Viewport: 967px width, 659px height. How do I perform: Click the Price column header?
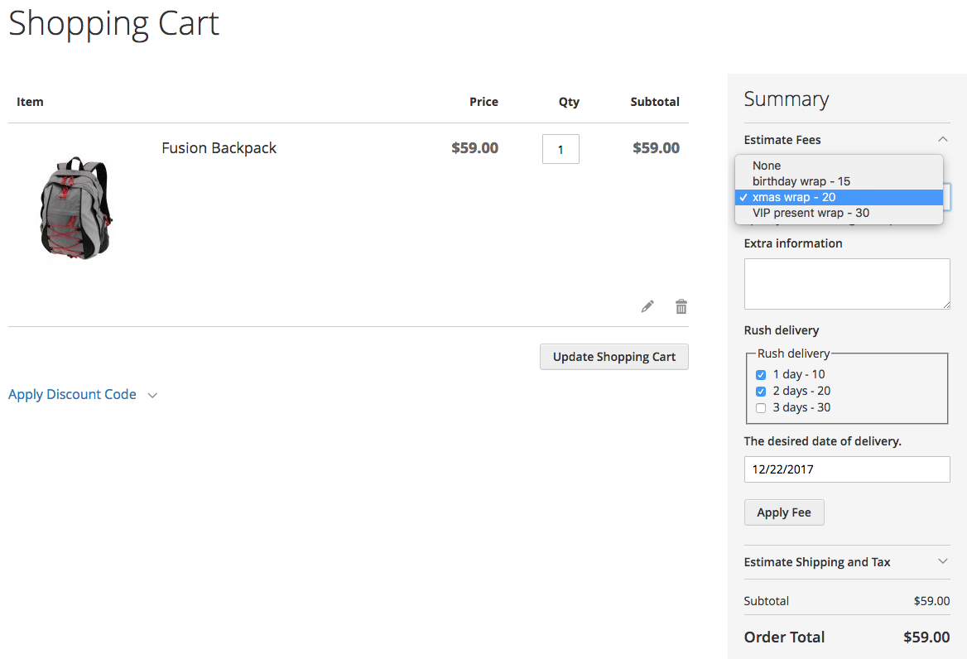(483, 102)
